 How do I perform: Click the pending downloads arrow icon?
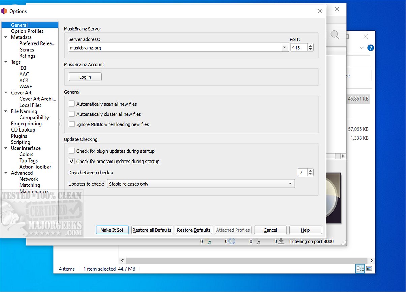click(281, 241)
